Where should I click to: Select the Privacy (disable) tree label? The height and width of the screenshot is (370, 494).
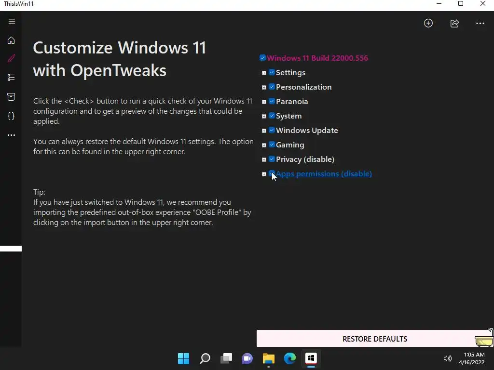(305, 159)
